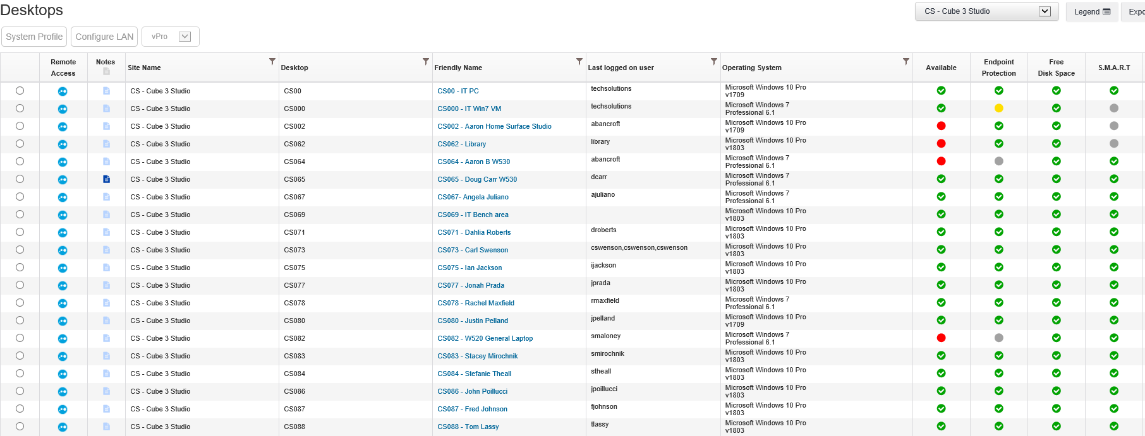The width and height of the screenshot is (1145, 436).
Task: Click the Configure LAN button
Action: (x=104, y=37)
